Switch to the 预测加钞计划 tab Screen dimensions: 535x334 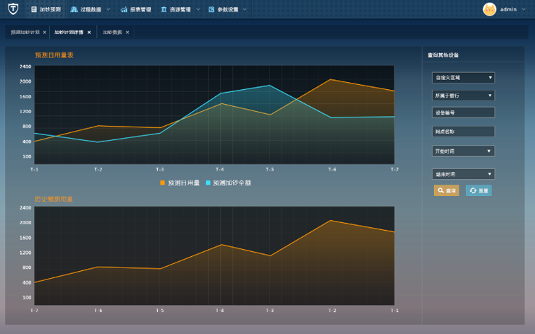coord(25,33)
